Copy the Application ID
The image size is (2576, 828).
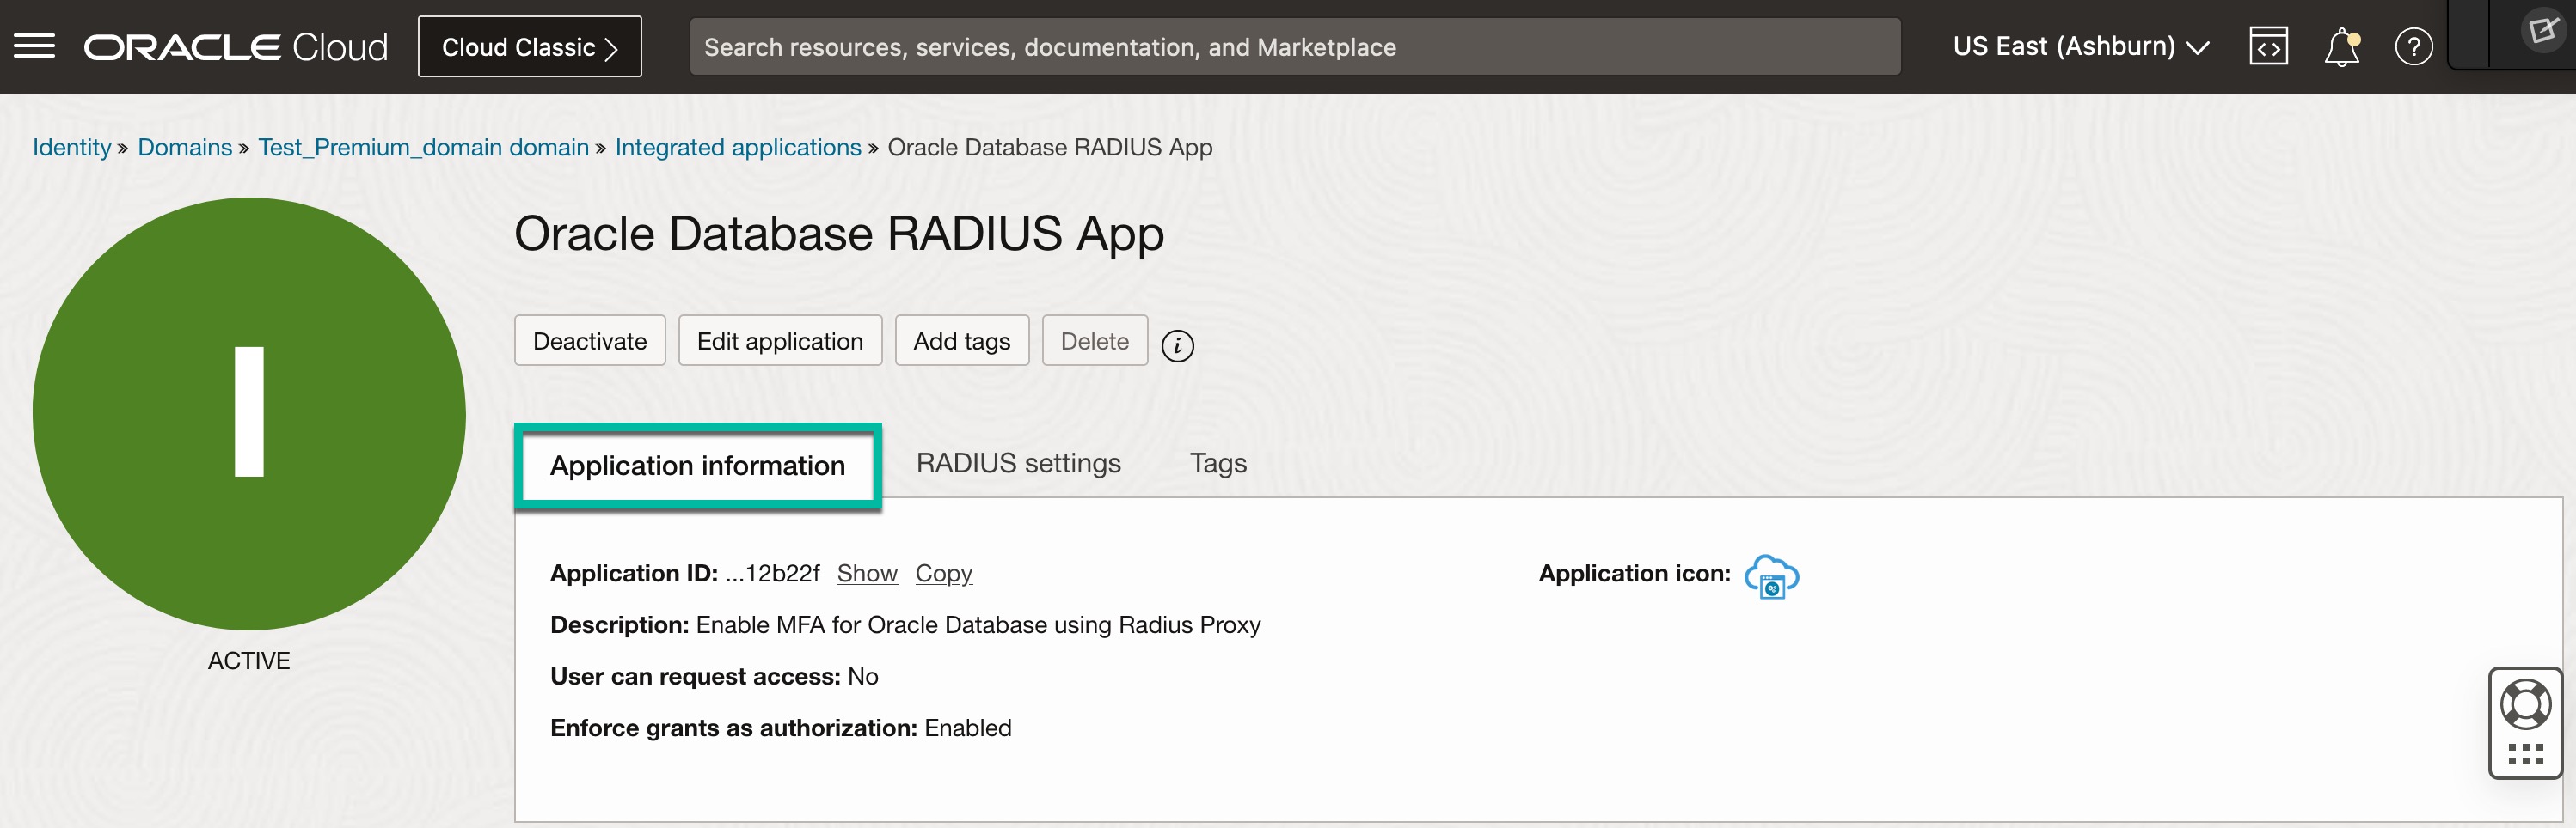tap(943, 573)
